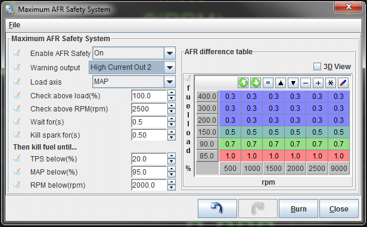Screen dimensions: 367x227
Task: Select the 400.0 load axis header
Action: pos(207,96)
